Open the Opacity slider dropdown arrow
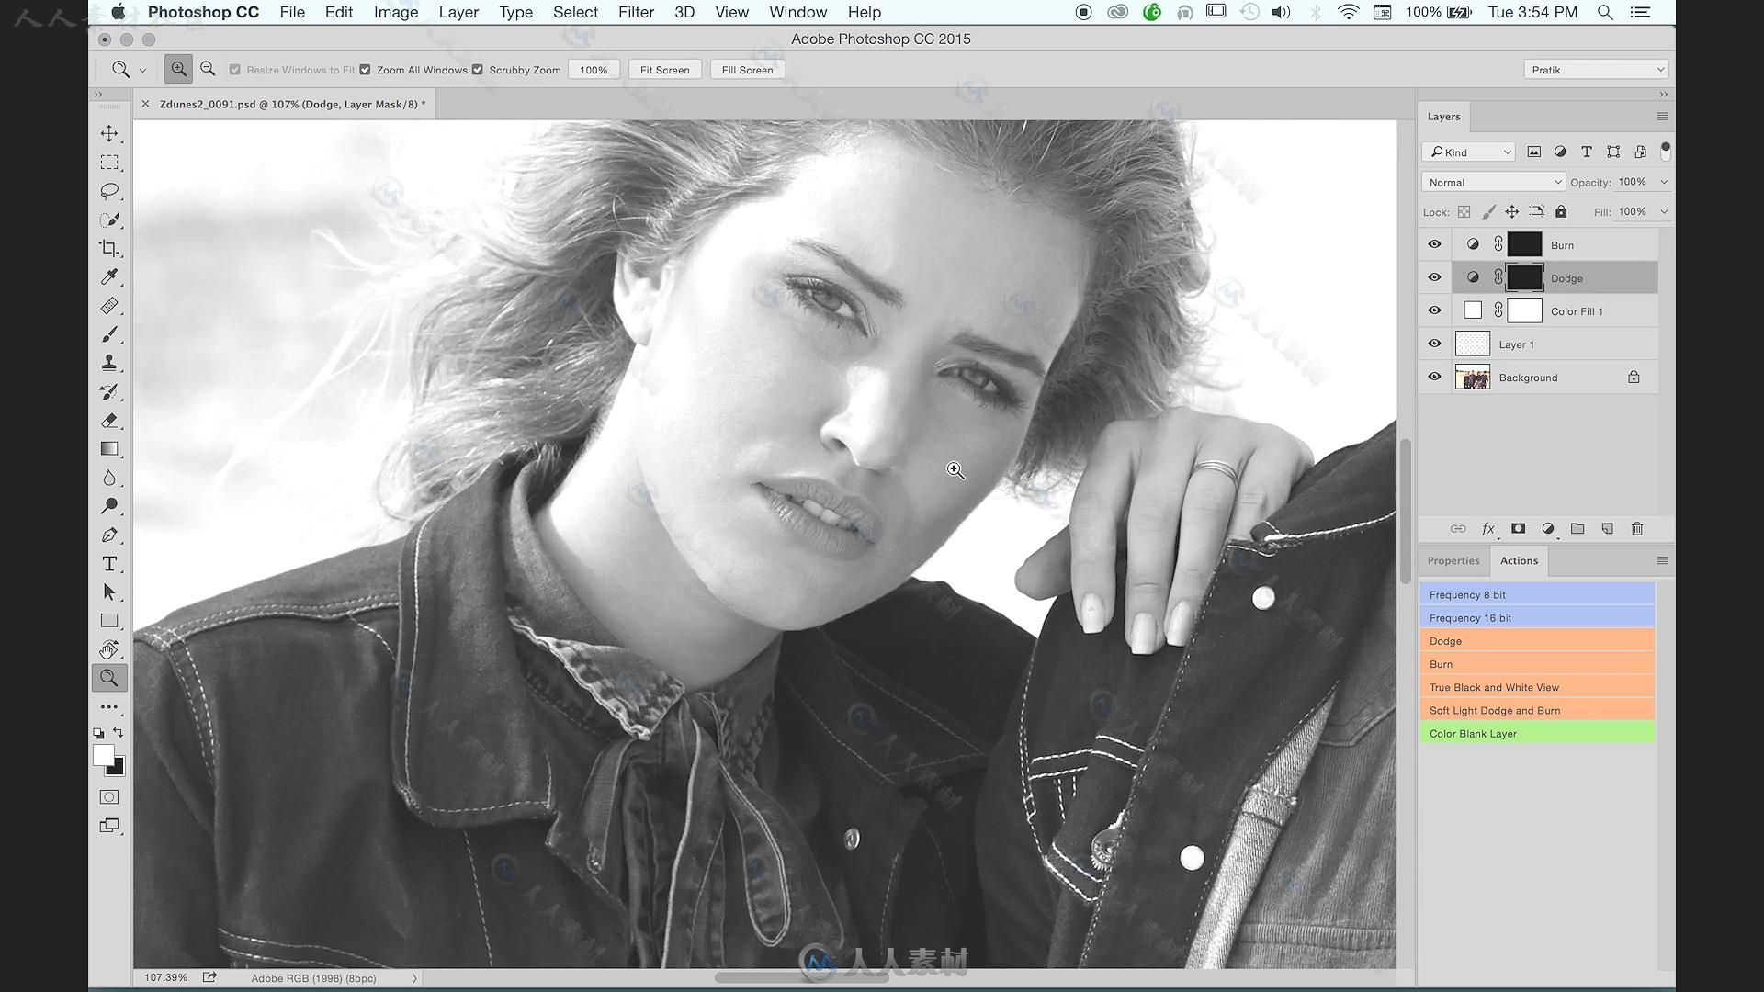Image resolution: width=1764 pixels, height=992 pixels. click(x=1664, y=182)
